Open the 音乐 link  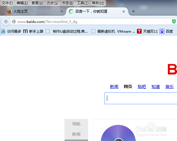point(169,87)
